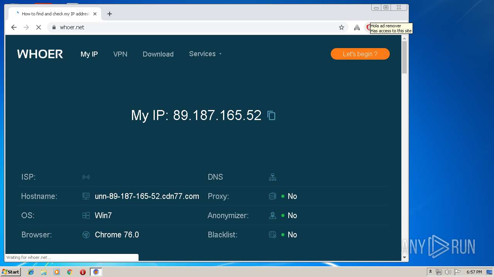Click the Show desktop button
Image resolution: width=494 pixels, height=277 pixels.
click(x=490, y=272)
